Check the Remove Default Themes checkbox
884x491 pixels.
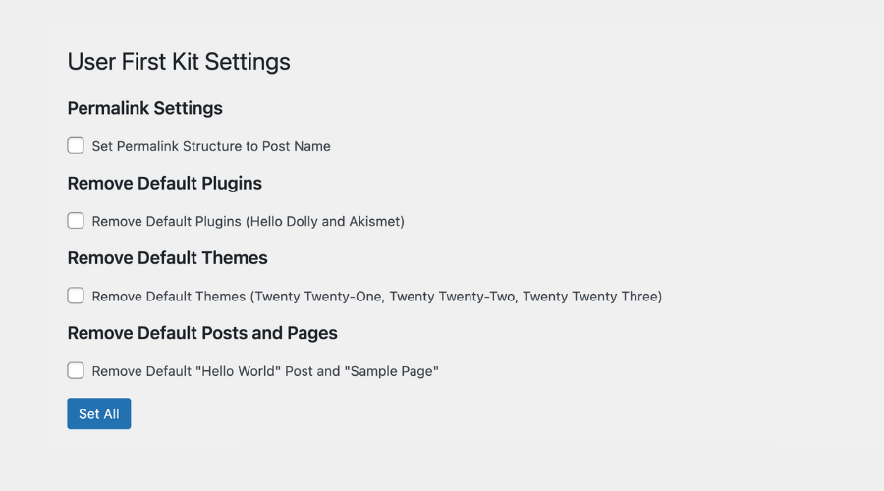76,296
